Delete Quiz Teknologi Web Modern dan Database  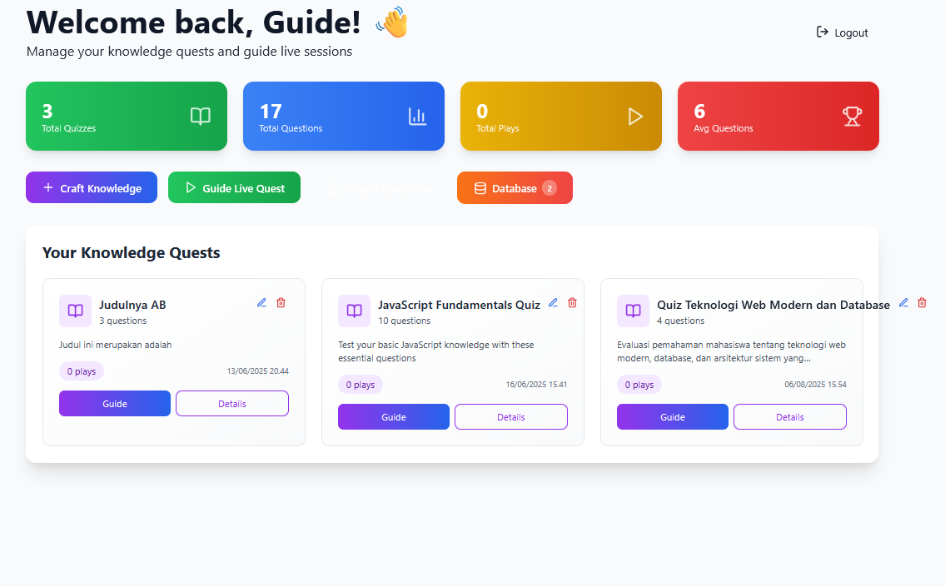click(922, 303)
